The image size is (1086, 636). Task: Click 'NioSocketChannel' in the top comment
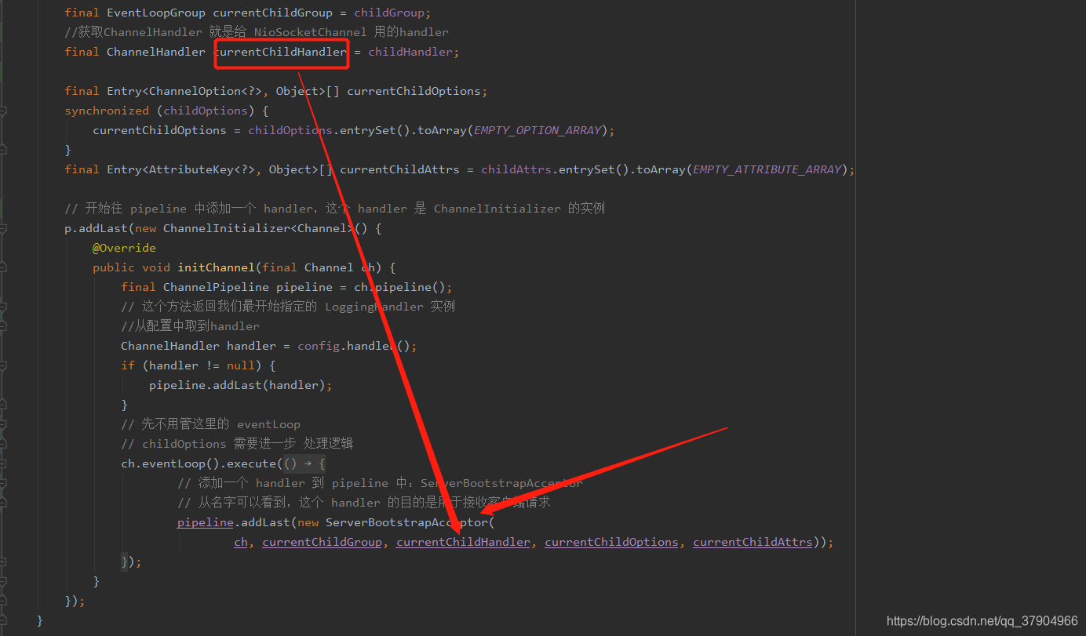pos(310,32)
